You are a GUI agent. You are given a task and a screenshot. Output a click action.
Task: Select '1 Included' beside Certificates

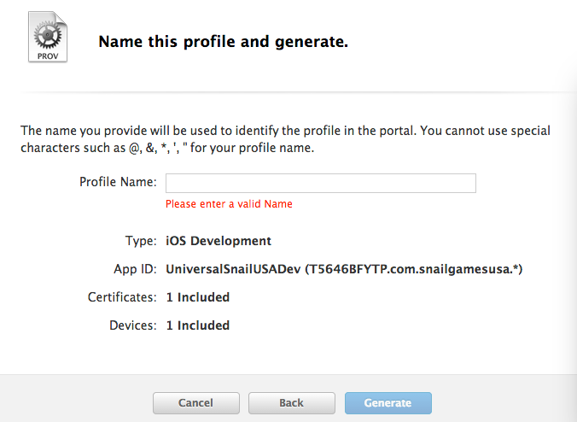198,297
